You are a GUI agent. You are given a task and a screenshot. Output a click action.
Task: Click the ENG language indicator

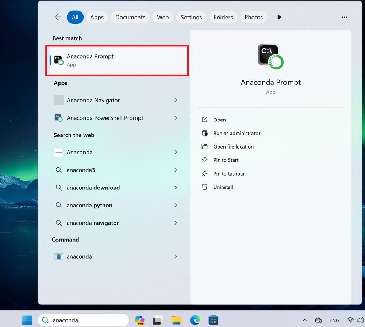point(334,320)
